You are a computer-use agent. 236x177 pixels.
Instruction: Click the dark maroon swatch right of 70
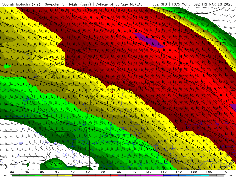pyautogui.click(x=76, y=176)
